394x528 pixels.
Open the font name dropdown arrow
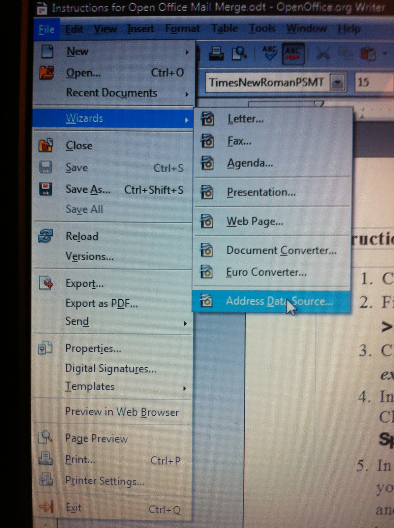tap(337, 82)
